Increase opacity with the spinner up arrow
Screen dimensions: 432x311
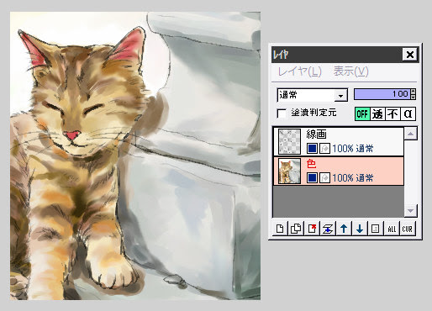point(414,92)
